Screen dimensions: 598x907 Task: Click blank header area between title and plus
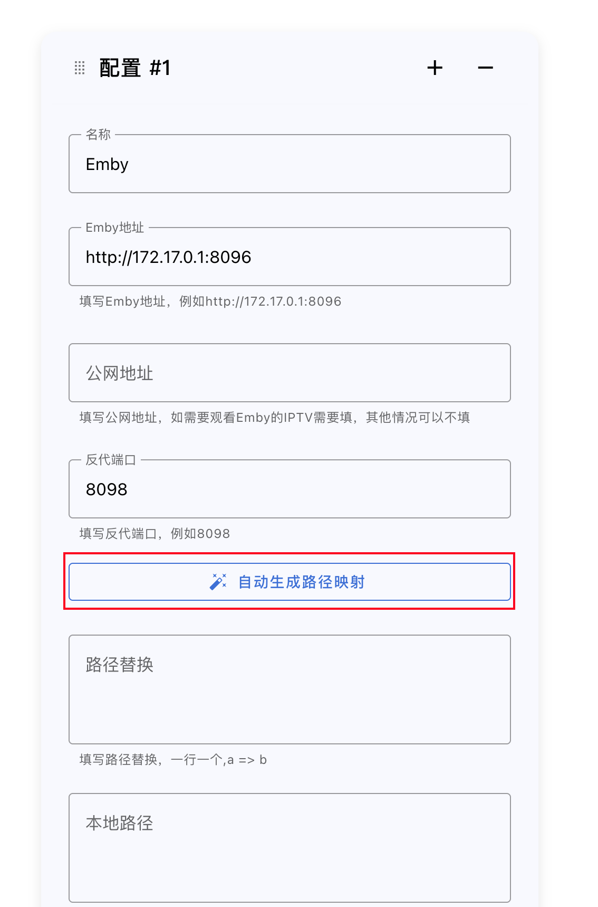click(295, 68)
